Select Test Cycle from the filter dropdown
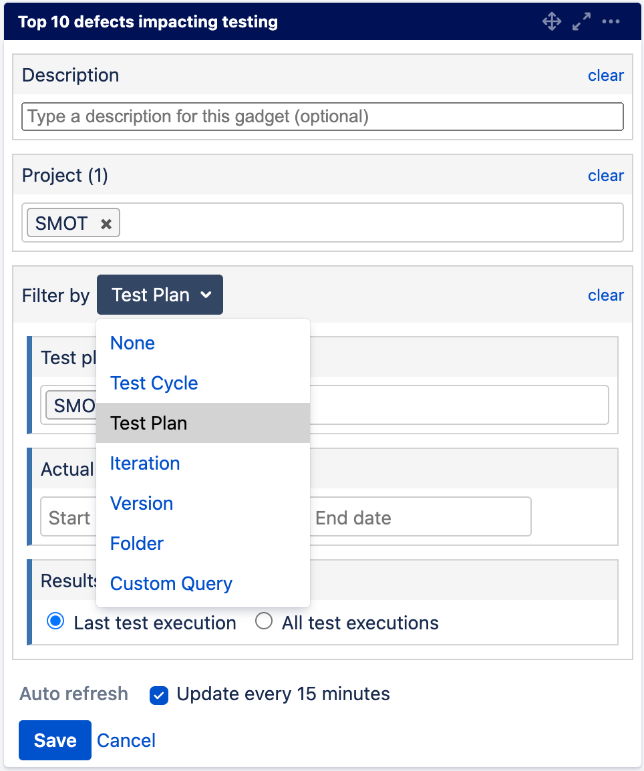The width and height of the screenshot is (644, 771). (154, 383)
